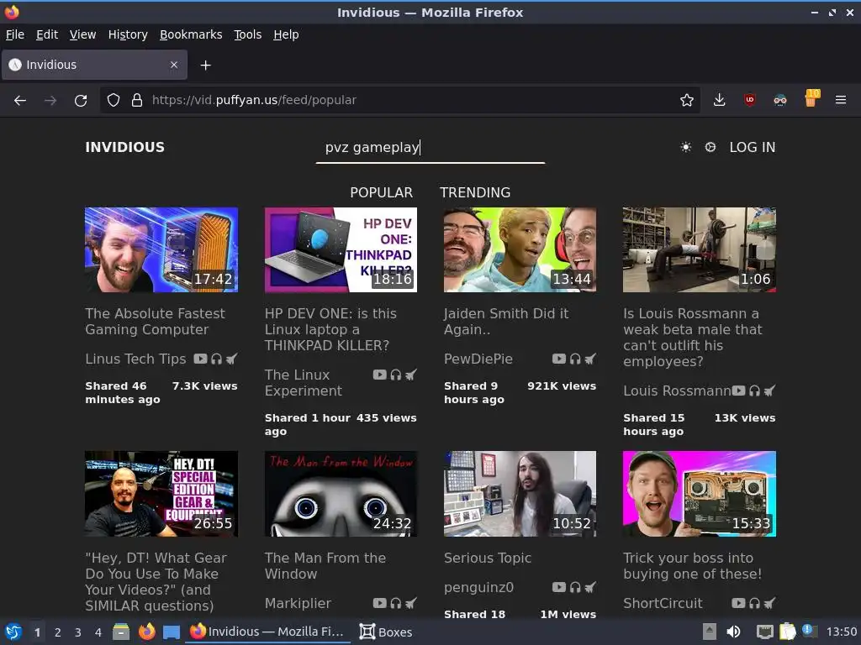
Task: Launch Firefox from taskbar quick launcher
Action: (x=146, y=632)
